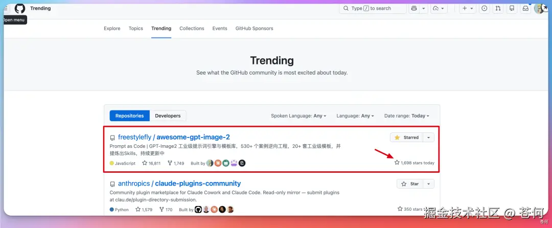Viewport: 552px width, 228px height.
Task: Open the Pull requests icon in header
Action: pyautogui.click(x=498, y=9)
